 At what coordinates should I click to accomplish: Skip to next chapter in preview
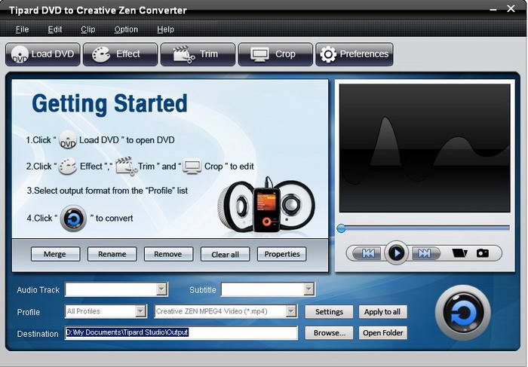[425, 253]
